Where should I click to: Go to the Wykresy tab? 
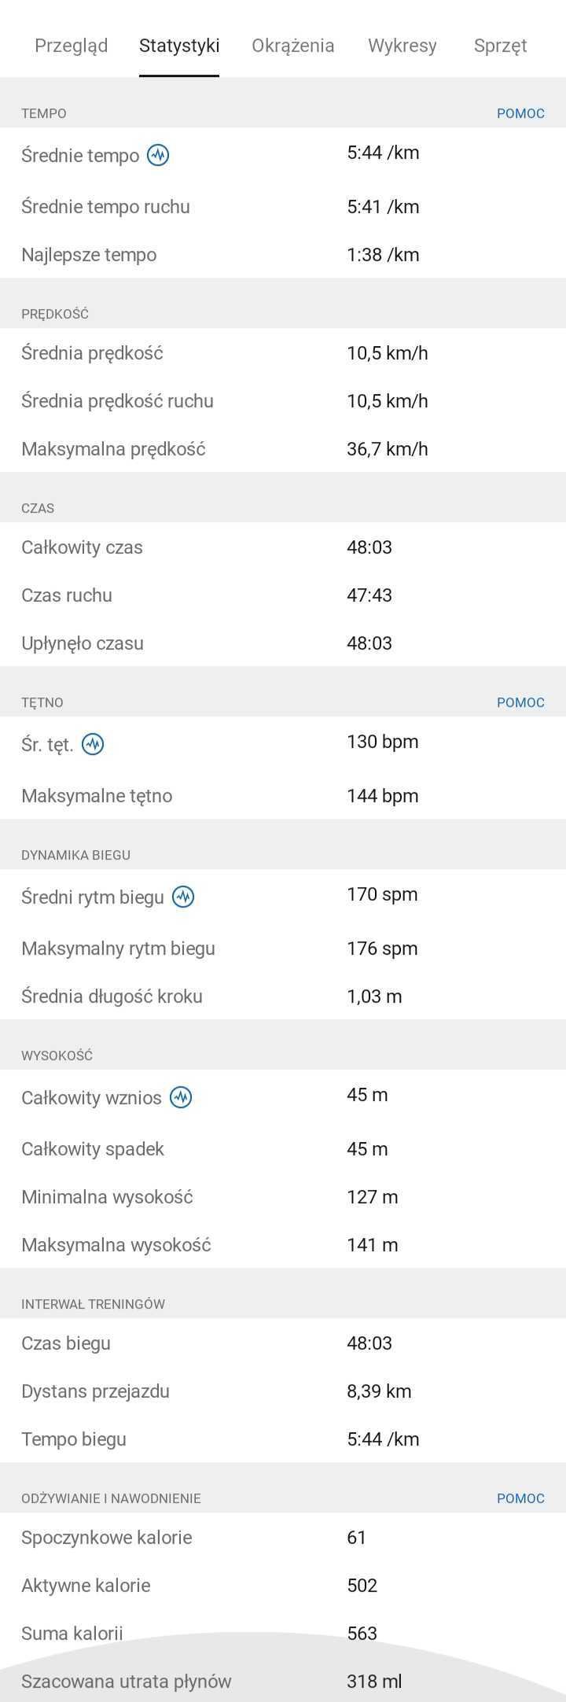click(x=402, y=46)
